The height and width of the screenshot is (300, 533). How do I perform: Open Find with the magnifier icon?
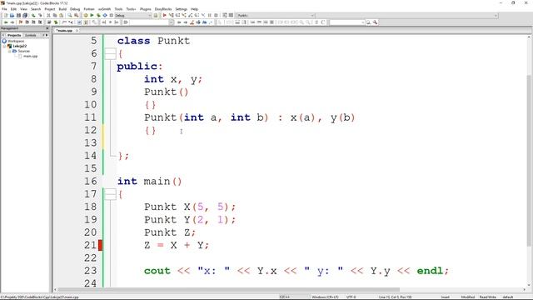pos(70,15)
